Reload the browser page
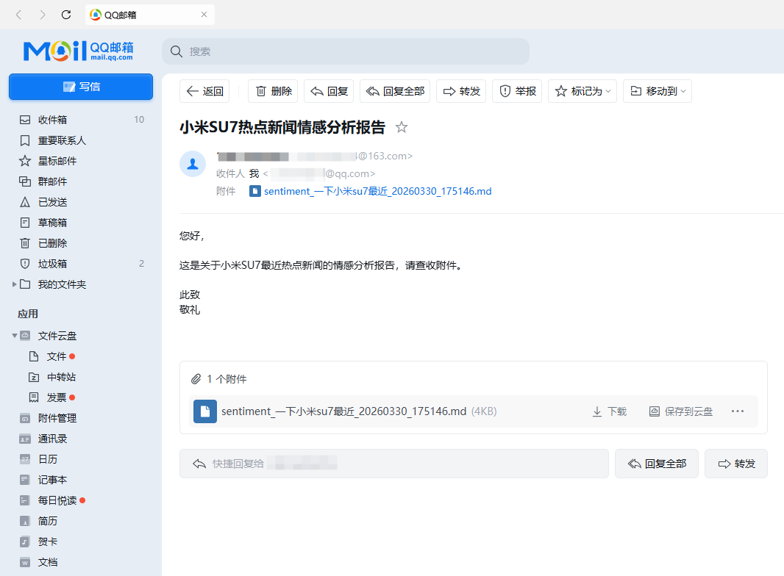The height and width of the screenshot is (576, 784). (66, 15)
